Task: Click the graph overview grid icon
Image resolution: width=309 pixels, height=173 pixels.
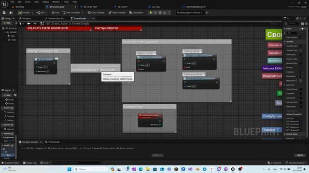Action: pos(42,24)
